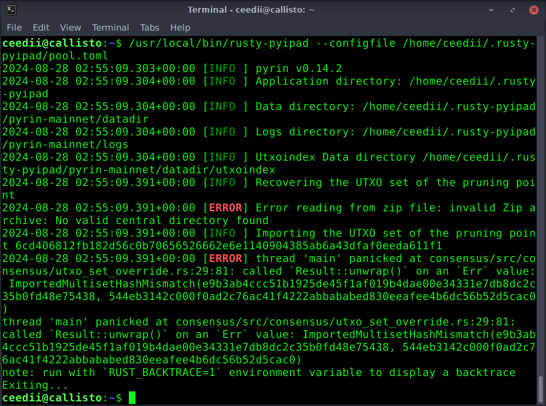Click timestamp '02:55:09.303+00:00'
The width and height of the screenshot is (546, 406).
click(135, 69)
